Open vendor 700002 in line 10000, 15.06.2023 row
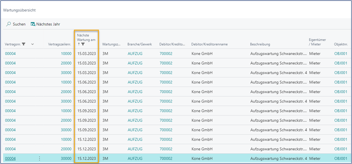The width and height of the screenshot is (352, 164). [166, 82]
